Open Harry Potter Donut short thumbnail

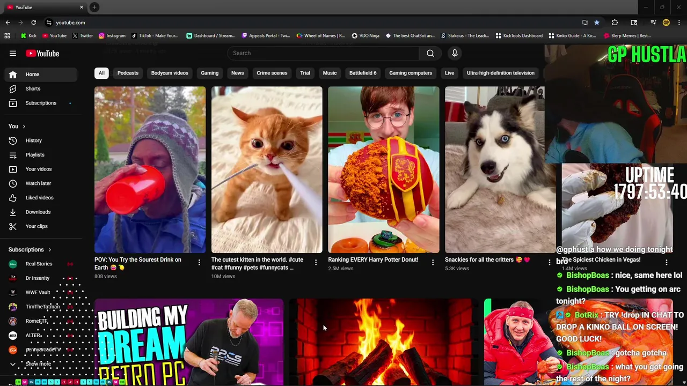(x=383, y=169)
